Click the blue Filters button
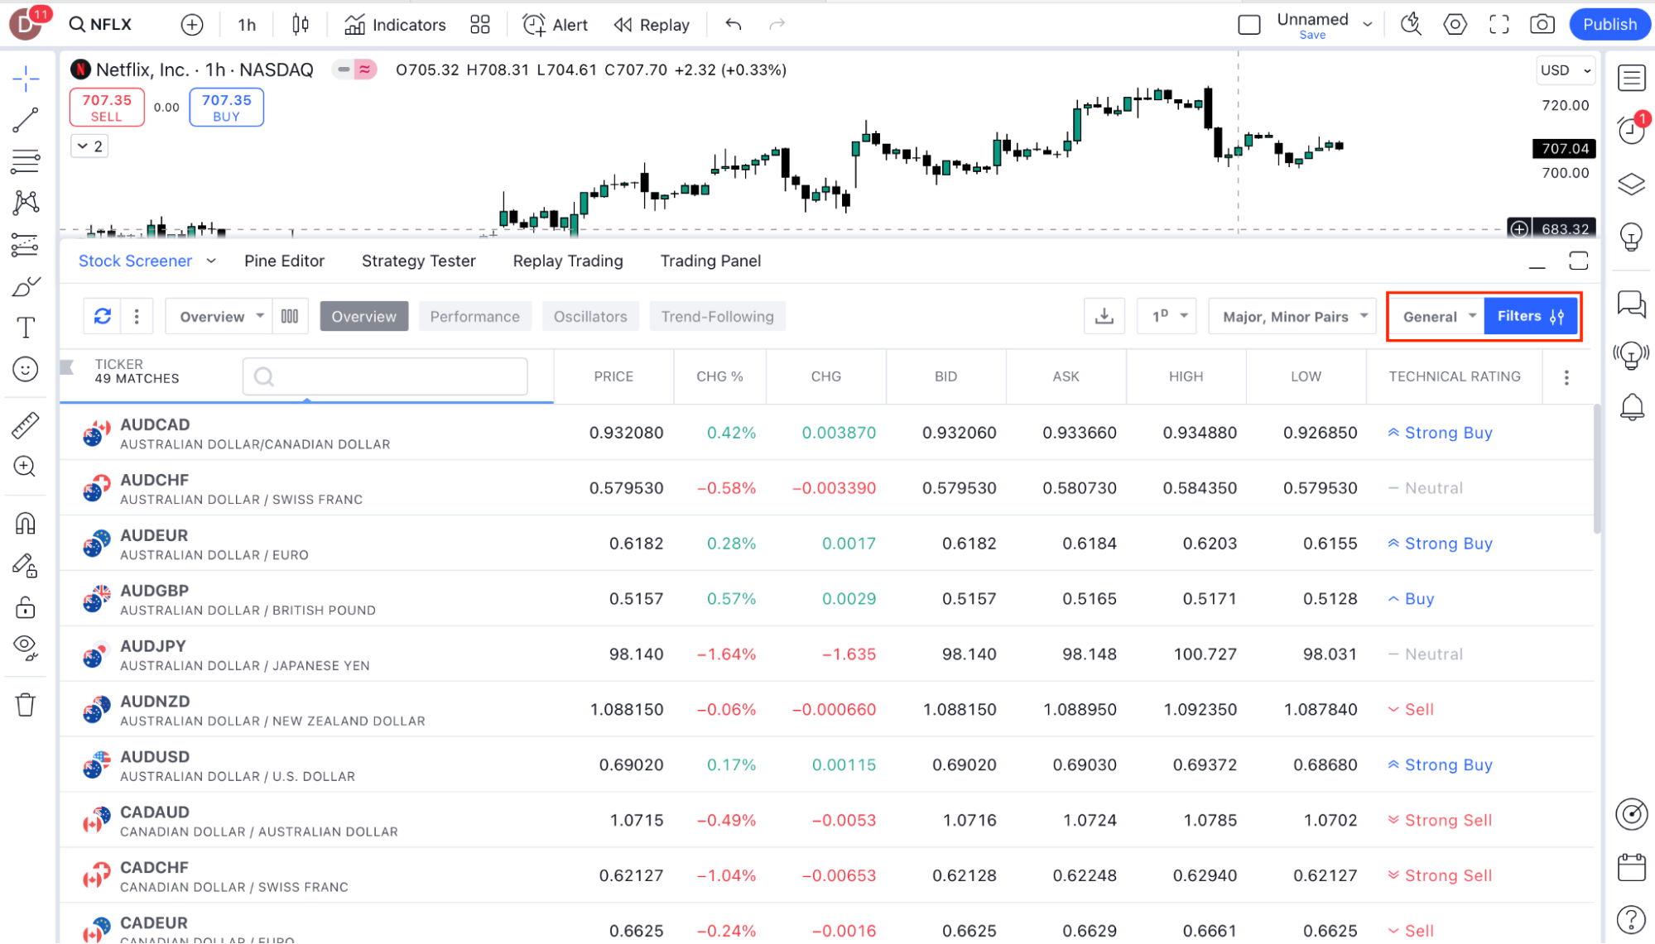Viewport: 1655px width, 944px height. coord(1530,316)
